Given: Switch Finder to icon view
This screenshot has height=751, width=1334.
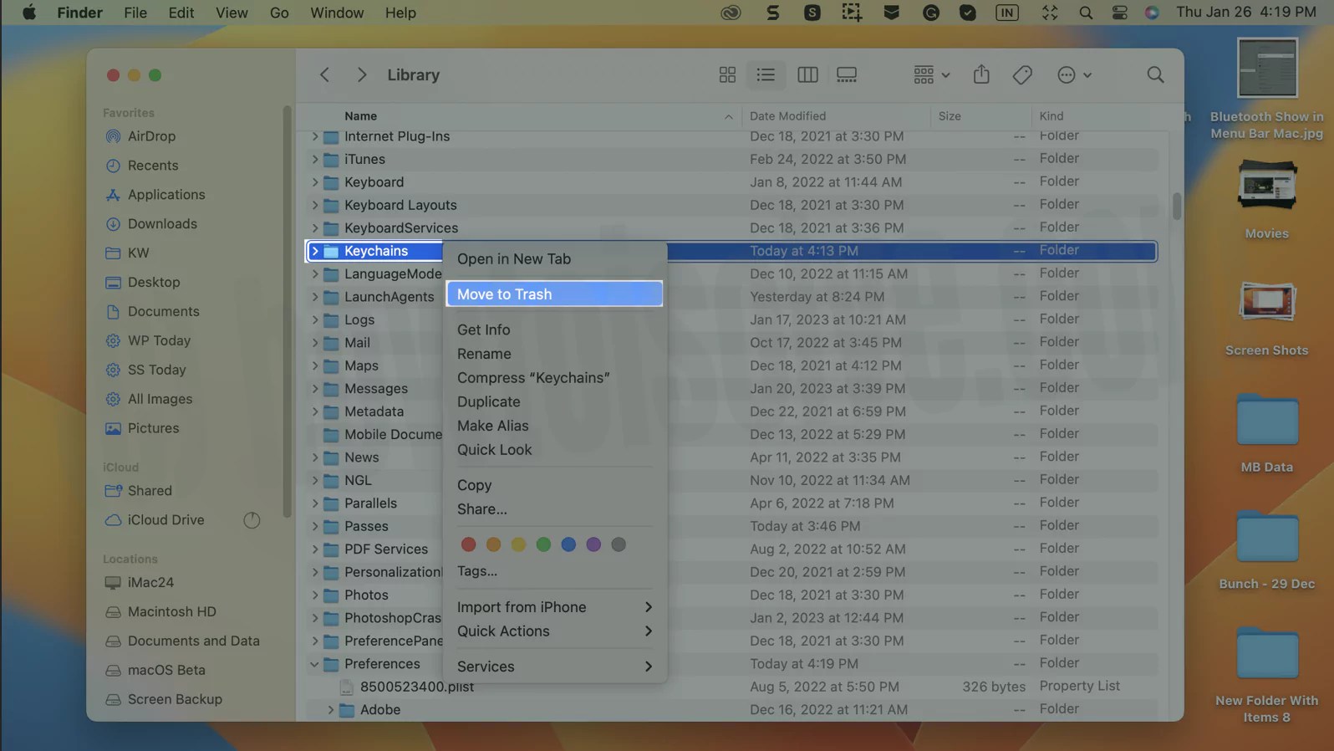Looking at the screenshot, I should coord(727,75).
